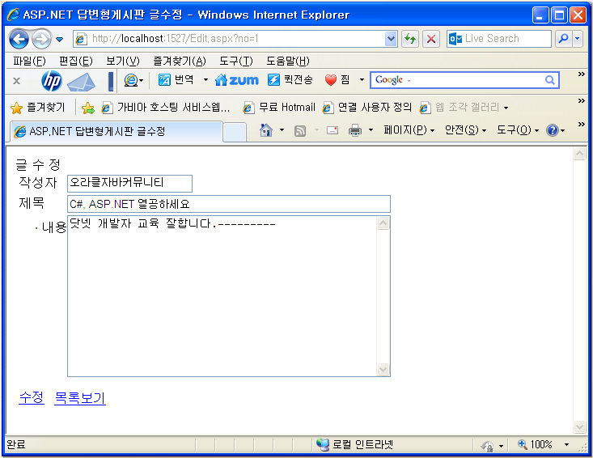Select the ASP.NET 답변형게시판 글수정 tab
This screenshot has width=593, height=458.
[116, 132]
